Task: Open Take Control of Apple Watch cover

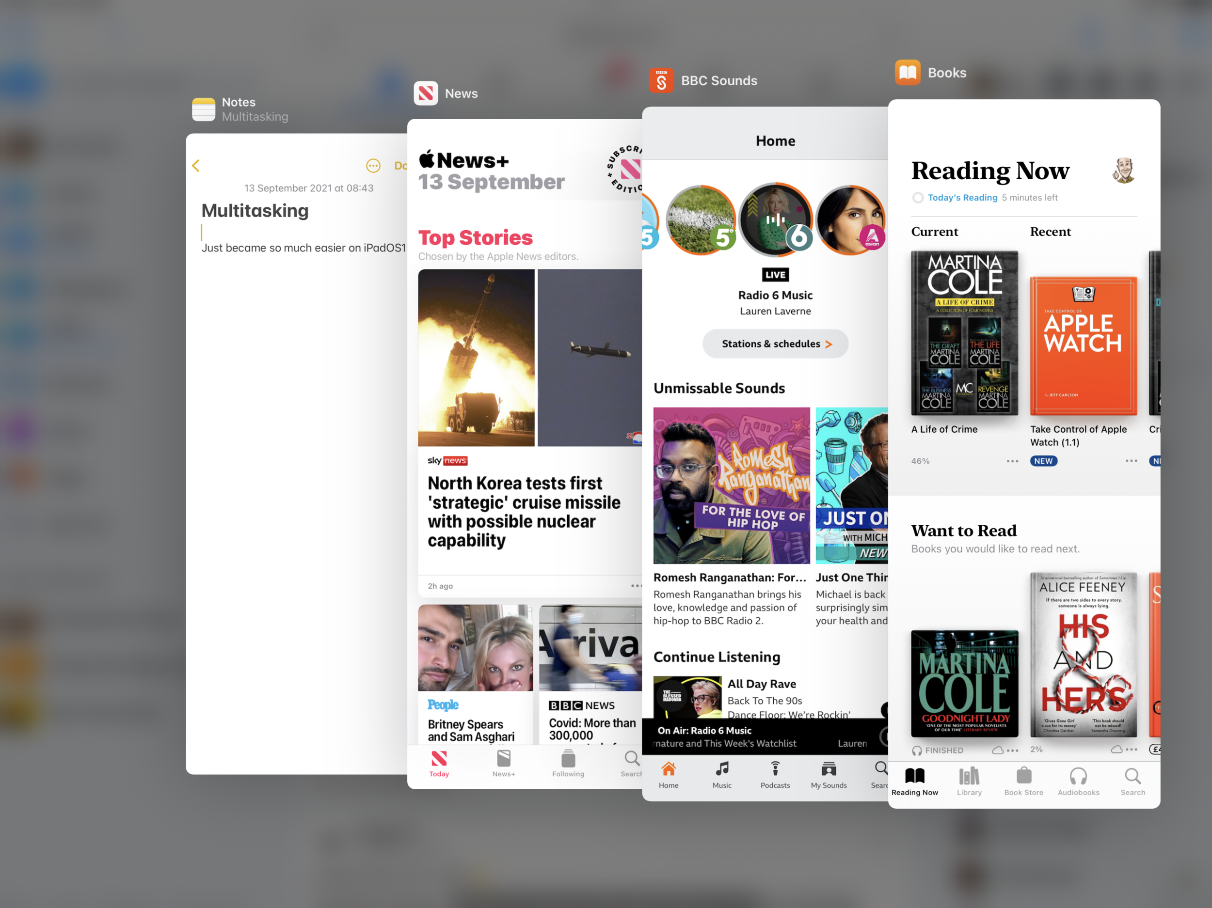Action: pos(1083,346)
